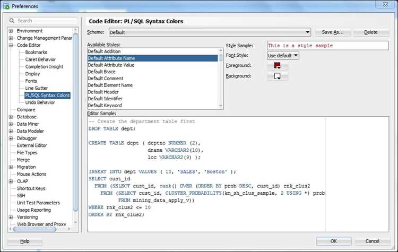Expand the OLAP tree node
Screen dimensions: 398x252
click(11, 181)
